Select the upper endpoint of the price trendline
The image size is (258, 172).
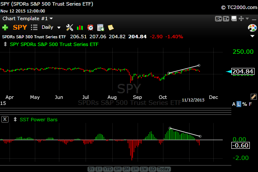[199, 65]
